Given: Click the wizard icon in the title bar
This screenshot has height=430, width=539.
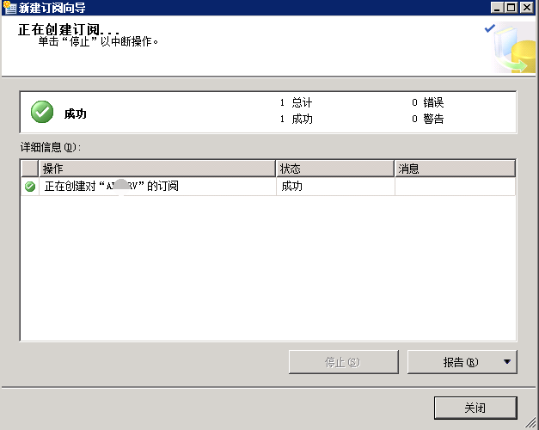Looking at the screenshot, I should click(9, 7).
